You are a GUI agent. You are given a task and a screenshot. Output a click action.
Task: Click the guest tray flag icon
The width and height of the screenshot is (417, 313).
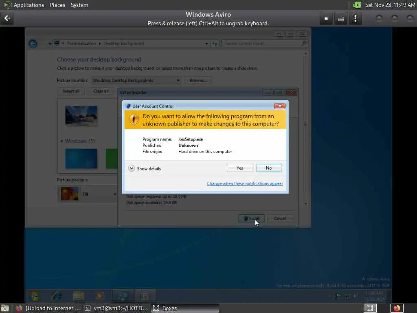(x=338, y=296)
